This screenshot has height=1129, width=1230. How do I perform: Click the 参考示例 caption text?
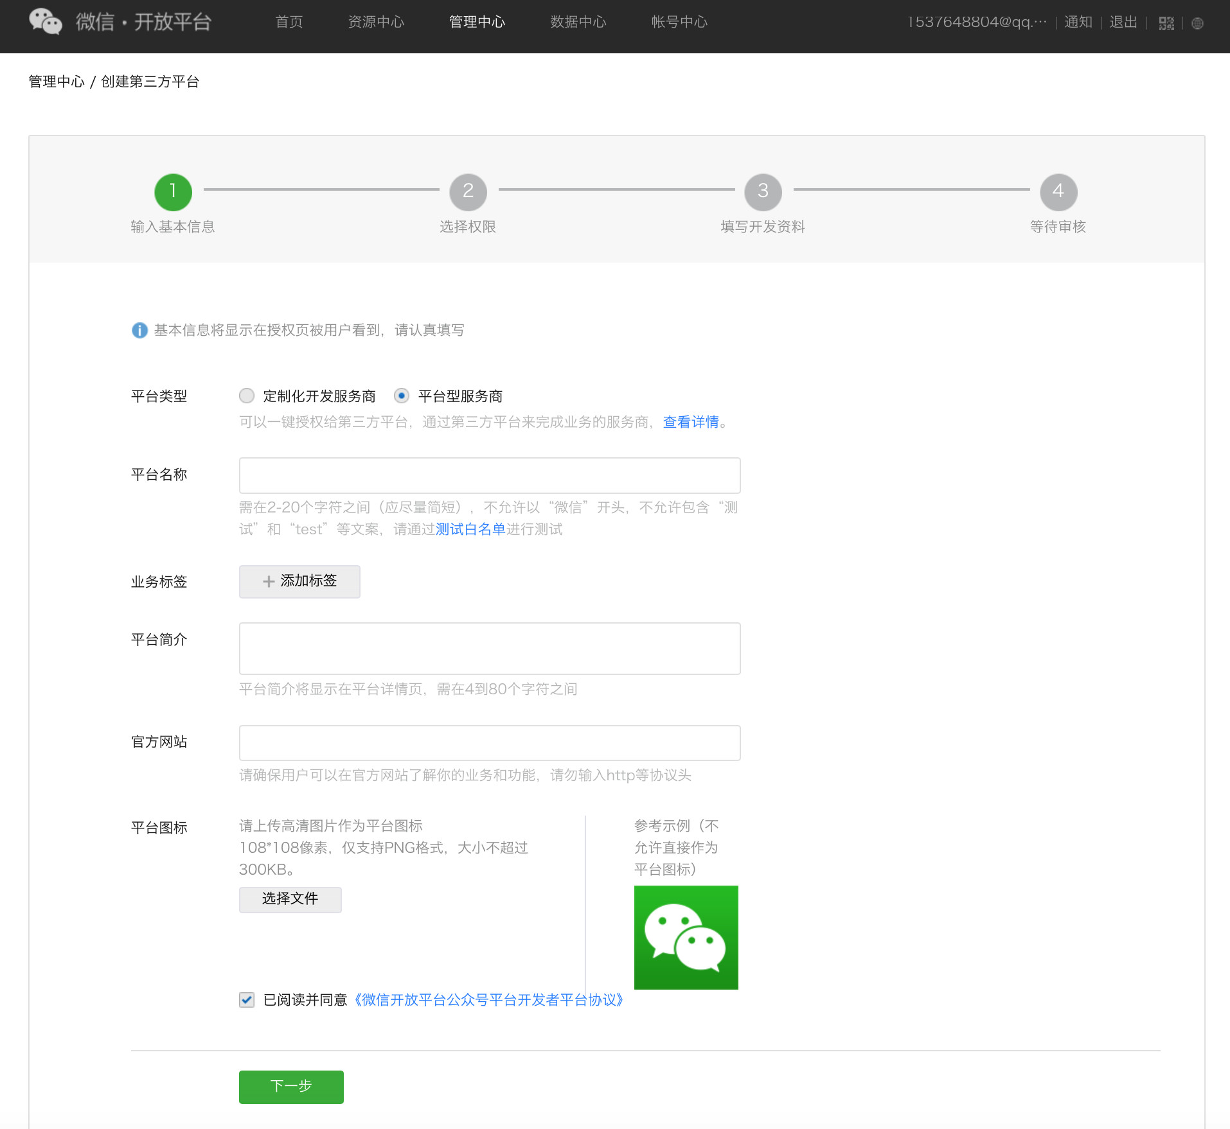tap(676, 847)
